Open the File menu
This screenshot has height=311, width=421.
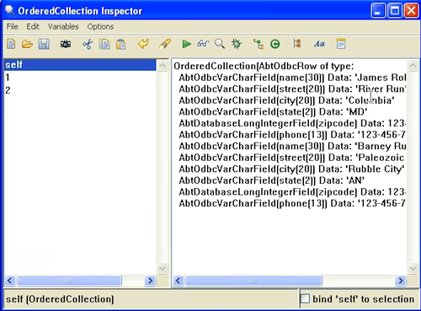[12, 27]
